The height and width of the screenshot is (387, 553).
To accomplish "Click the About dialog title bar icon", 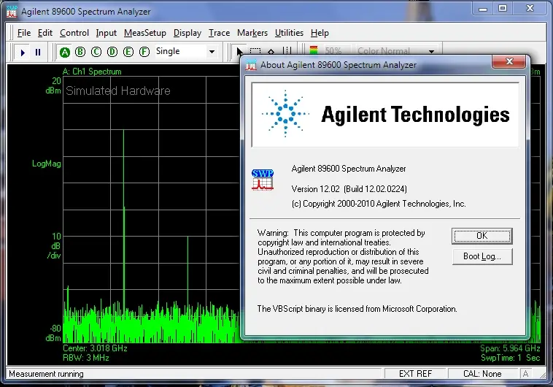I will (x=251, y=65).
